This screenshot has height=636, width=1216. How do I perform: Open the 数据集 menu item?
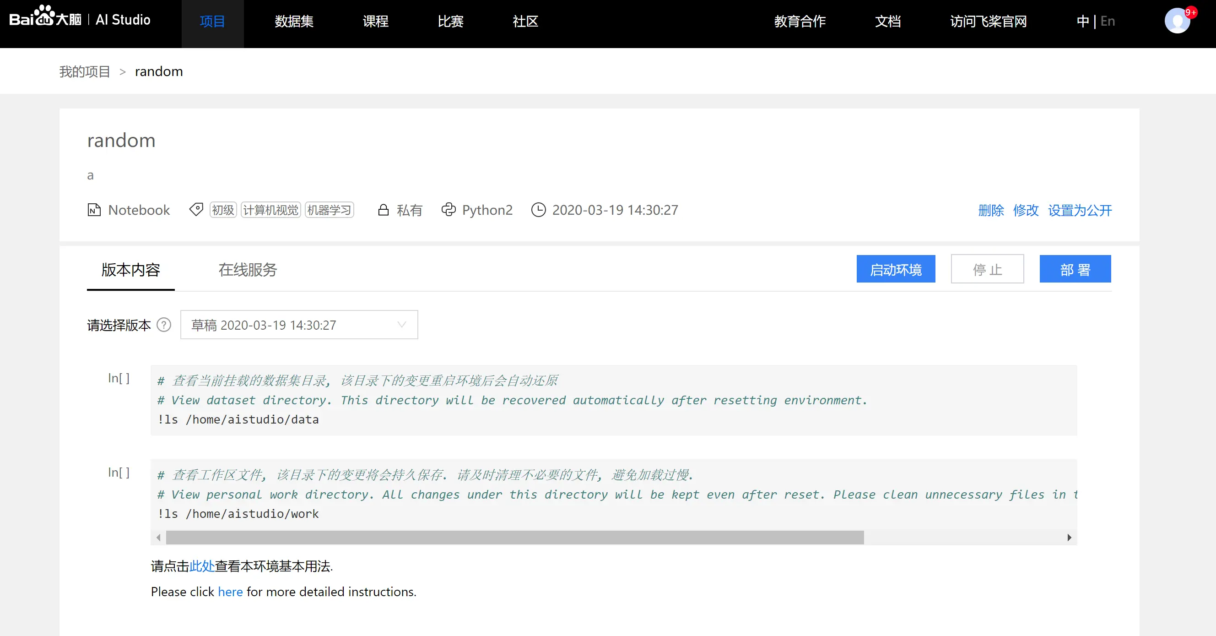click(294, 21)
